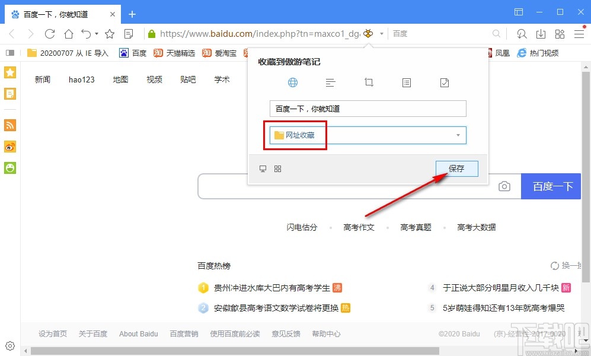
Task: Click the camera image search icon
Action: [504, 186]
